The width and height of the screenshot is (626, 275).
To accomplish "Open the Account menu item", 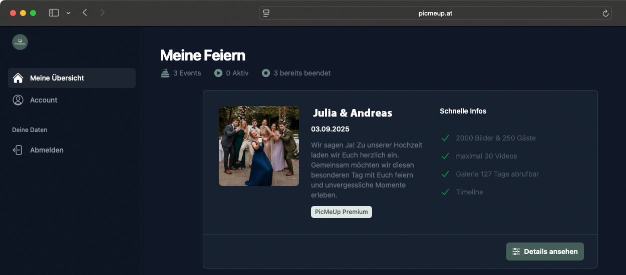I will (44, 100).
